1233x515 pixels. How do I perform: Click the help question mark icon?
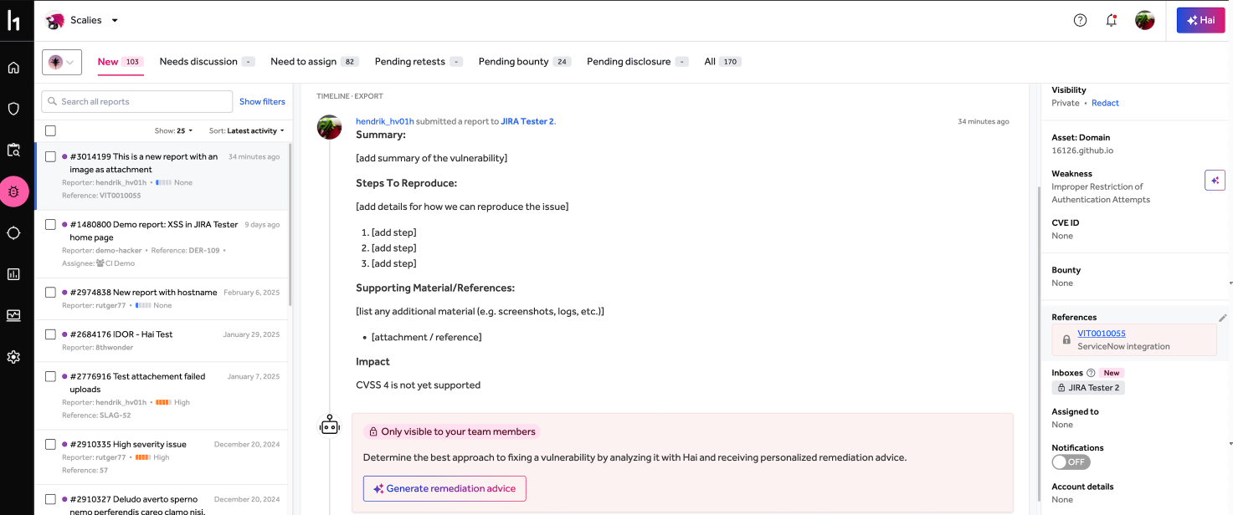pos(1079,19)
